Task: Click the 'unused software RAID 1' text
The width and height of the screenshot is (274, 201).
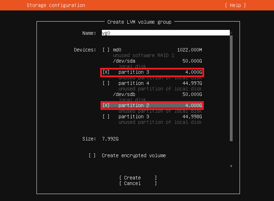Action: tap(144, 55)
